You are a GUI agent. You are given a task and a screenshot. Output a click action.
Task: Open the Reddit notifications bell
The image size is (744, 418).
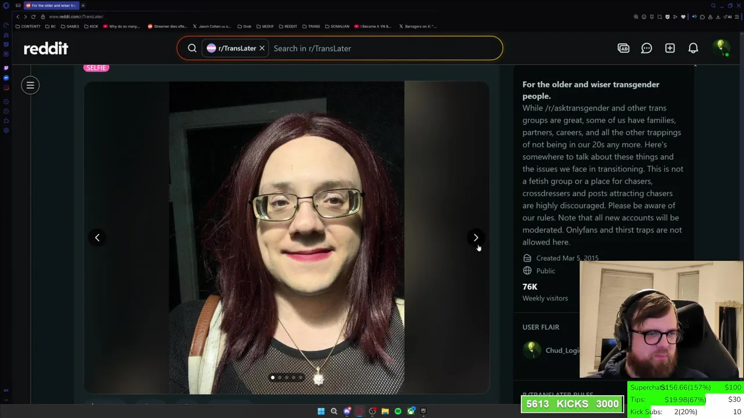click(693, 48)
